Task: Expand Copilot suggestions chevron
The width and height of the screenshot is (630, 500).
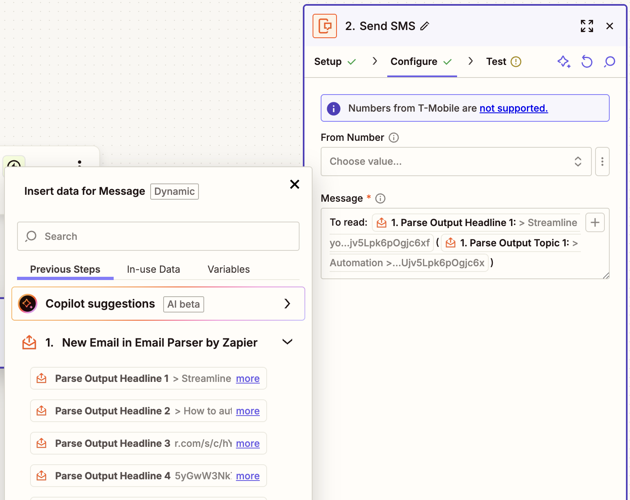Action: pos(287,304)
